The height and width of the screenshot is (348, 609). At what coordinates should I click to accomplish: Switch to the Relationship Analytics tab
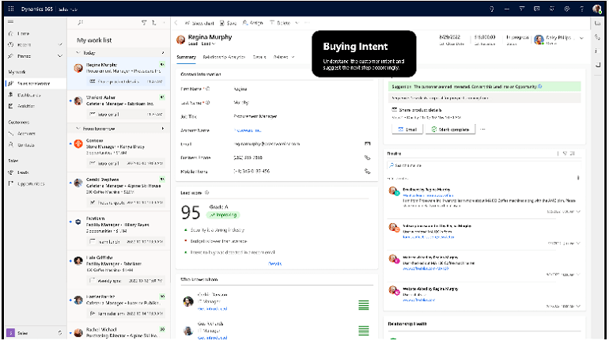point(225,57)
